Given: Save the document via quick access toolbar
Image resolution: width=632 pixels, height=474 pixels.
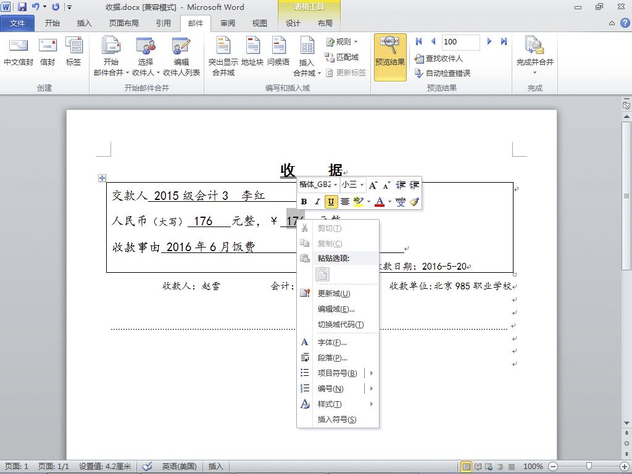Looking at the screenshot, I should (x=22, y=7).
